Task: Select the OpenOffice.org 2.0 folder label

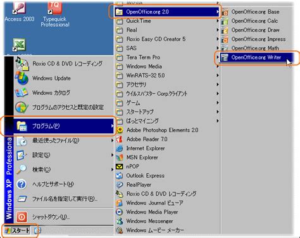Action: pyautogui.click(x=147, y=12)
